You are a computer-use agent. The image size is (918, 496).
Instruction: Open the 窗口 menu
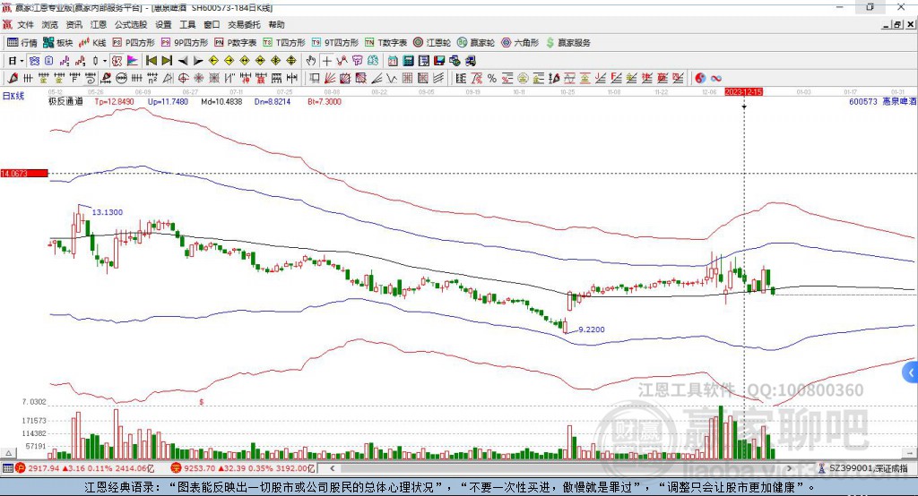tap(212, 24)
